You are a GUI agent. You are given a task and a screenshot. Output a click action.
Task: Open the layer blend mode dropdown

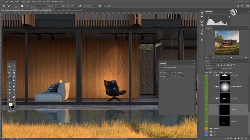click(x=213, y=69)
